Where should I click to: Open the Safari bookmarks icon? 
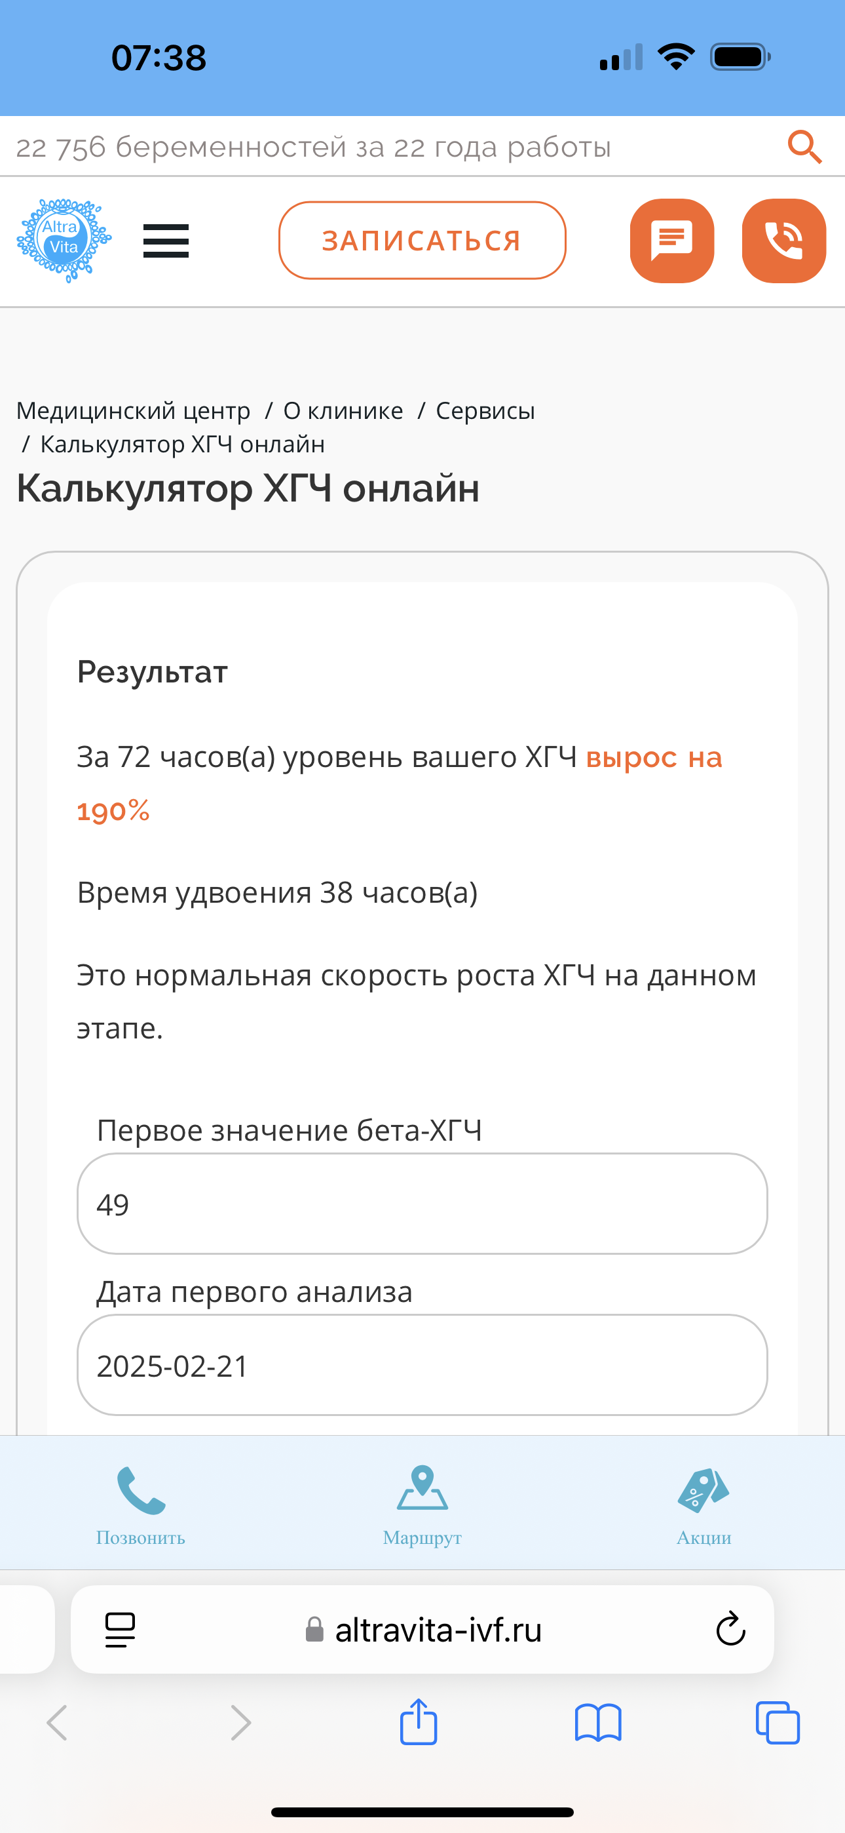[599, 1723]
